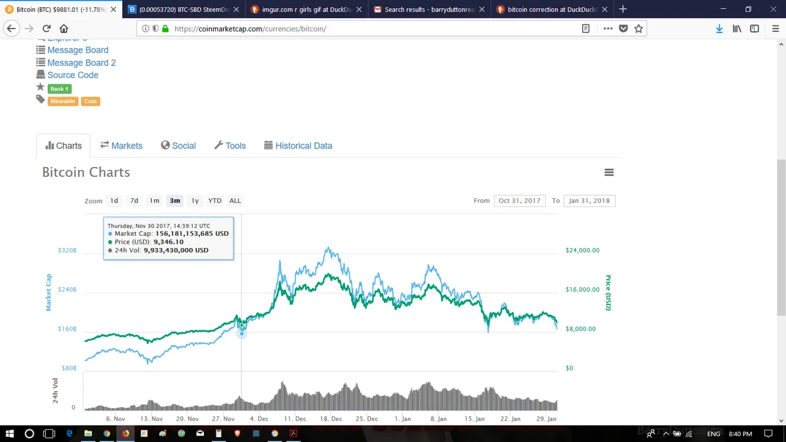Show hidden system tray icons

[666, 433]
